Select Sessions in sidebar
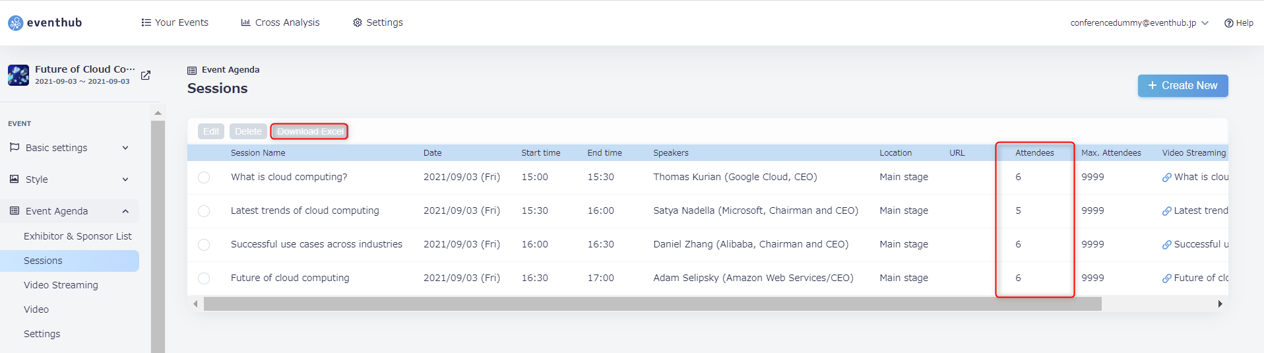Image resolution: width=1264 pixels, height=353 pixels. [69, 261]
